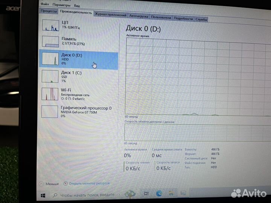Collapse view with the Меньше arrow
This screenshot has width=271, height=203.
pos(42,184)
